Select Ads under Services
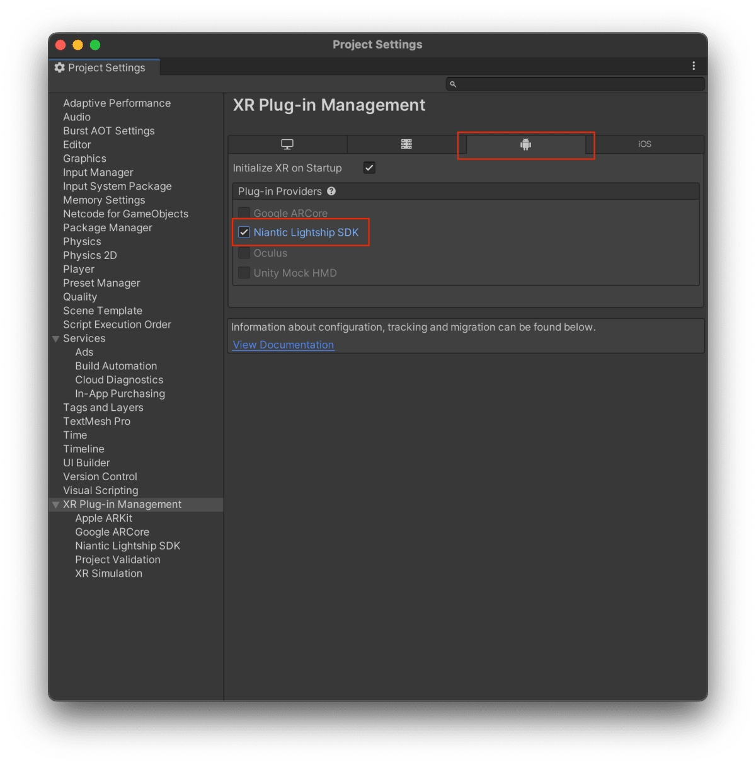The width and height of the screenshot is (756, 765). click(84, 353)
